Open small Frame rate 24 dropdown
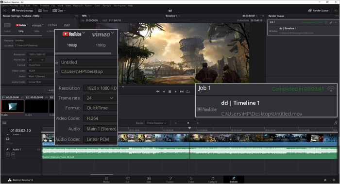 pyautogui.click(x=36, y=60)
